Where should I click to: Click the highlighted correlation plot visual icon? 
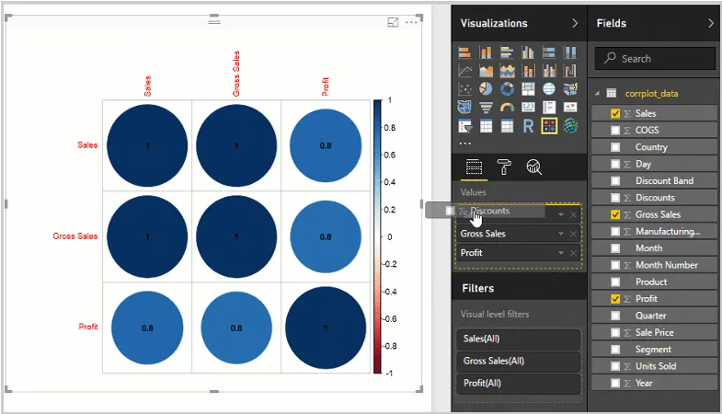pos(549,126)
